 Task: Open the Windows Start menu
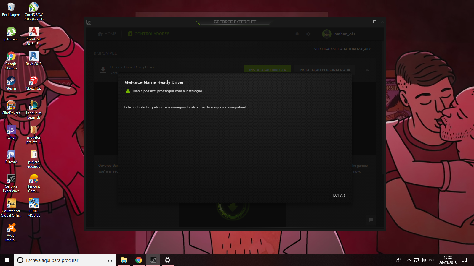(7, 260)
